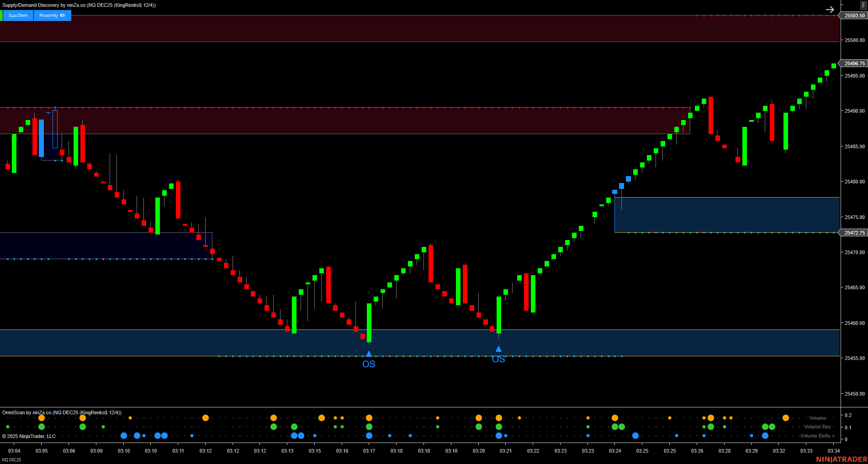The height and width of the screenshot is (464, 868).
Task: Click the current price tag 25496.75
Action: [855, 63]
